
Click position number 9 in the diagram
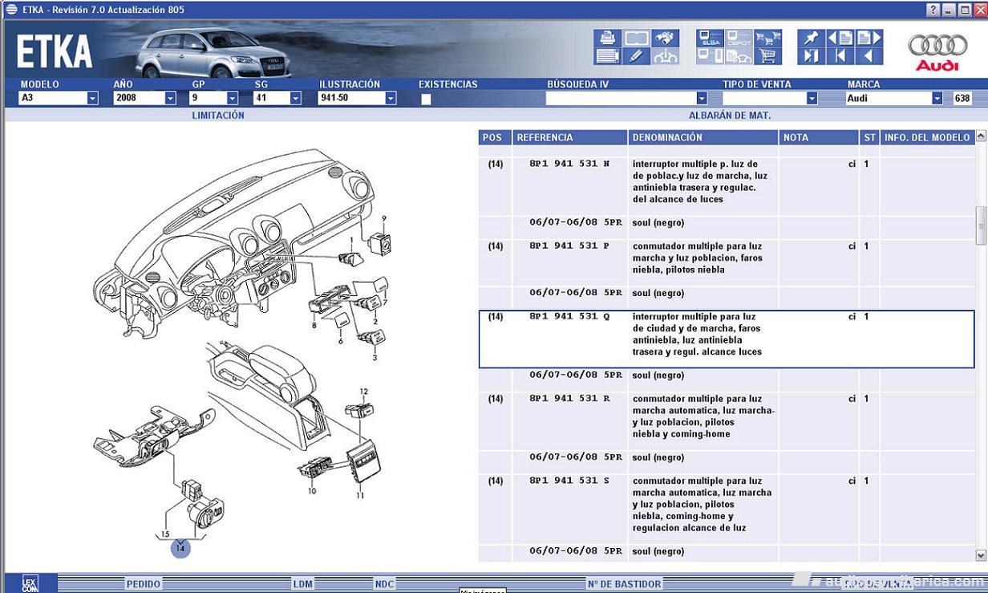pyautogui.click(x=384, y=218)
